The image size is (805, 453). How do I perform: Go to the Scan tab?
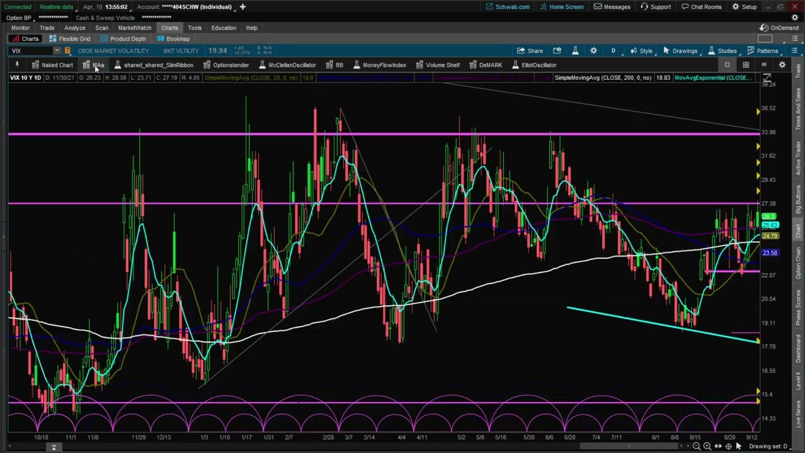(101, 28)
